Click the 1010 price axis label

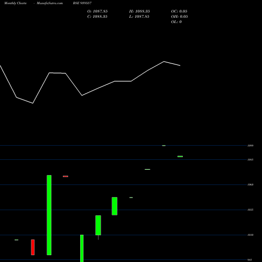(x=250, y=235)
